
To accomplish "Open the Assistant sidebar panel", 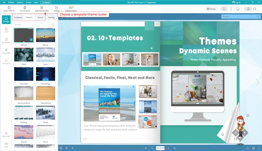I will [x=6, y=61].
